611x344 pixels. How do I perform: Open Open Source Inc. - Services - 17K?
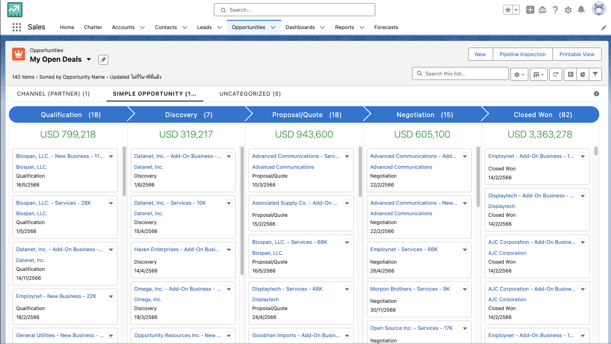point(412,328)
